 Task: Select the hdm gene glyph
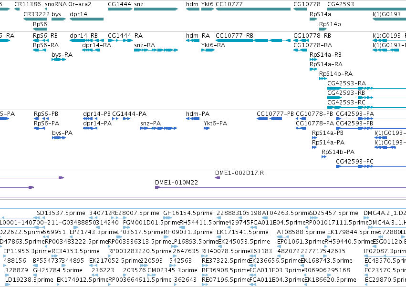tap(193, 9)
